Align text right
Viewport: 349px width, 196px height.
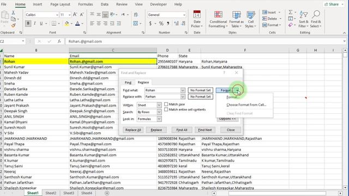(x=105, y=23)
